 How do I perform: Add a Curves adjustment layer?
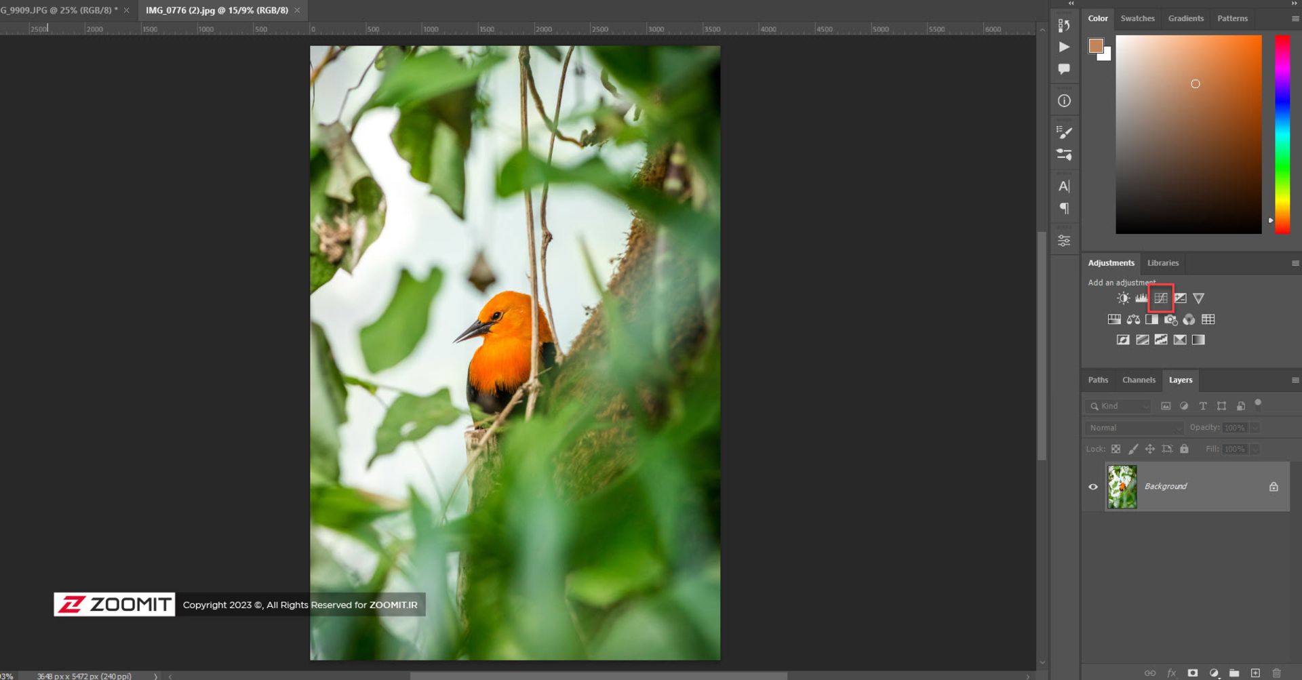click(x=1161, y=298)
